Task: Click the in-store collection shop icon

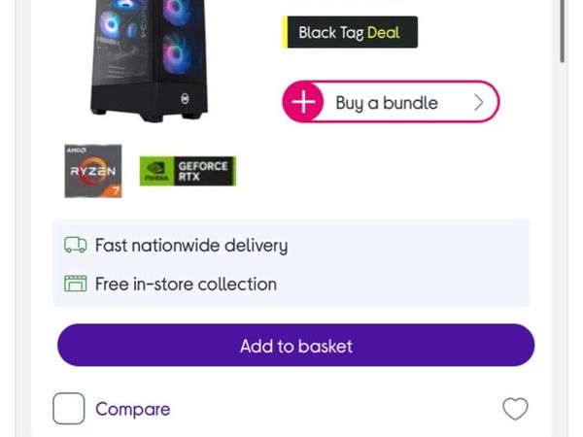Action: pyautogui.click(x=76, y=284)
